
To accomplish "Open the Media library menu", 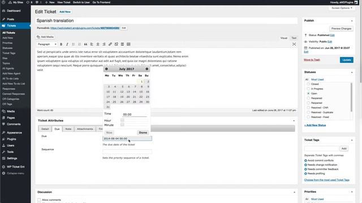I will [x=11, y=111].
